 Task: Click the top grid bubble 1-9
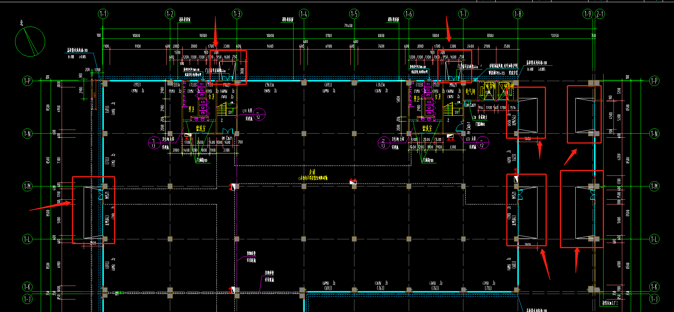588,14
